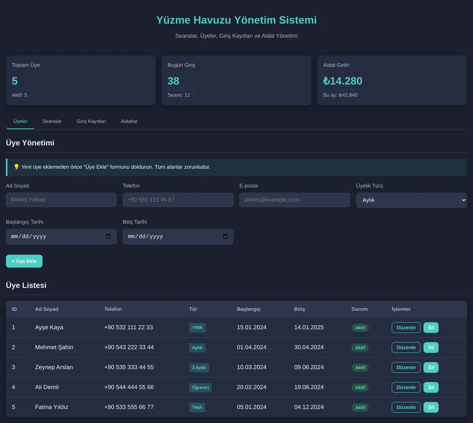Click the Yıllık type badge
Image resolution: width=473 pixels, height=423 pixels.
pos(197,328)
